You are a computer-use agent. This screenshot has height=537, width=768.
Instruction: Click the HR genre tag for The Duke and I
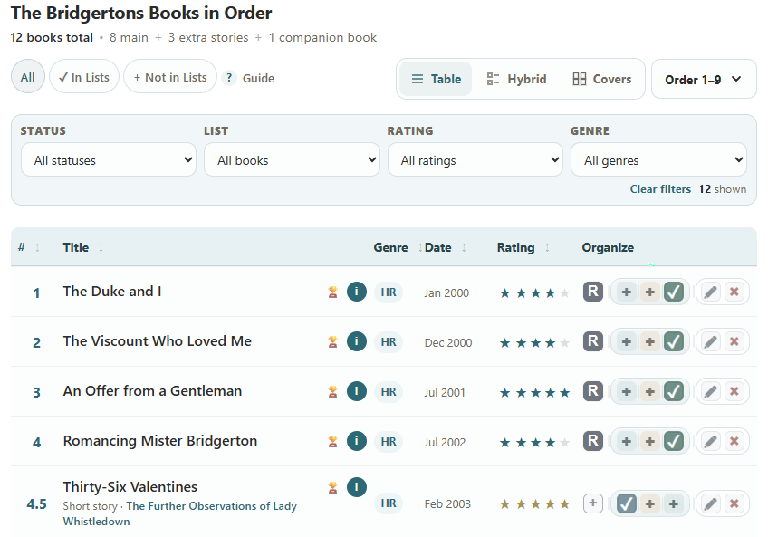click(389, 292)
